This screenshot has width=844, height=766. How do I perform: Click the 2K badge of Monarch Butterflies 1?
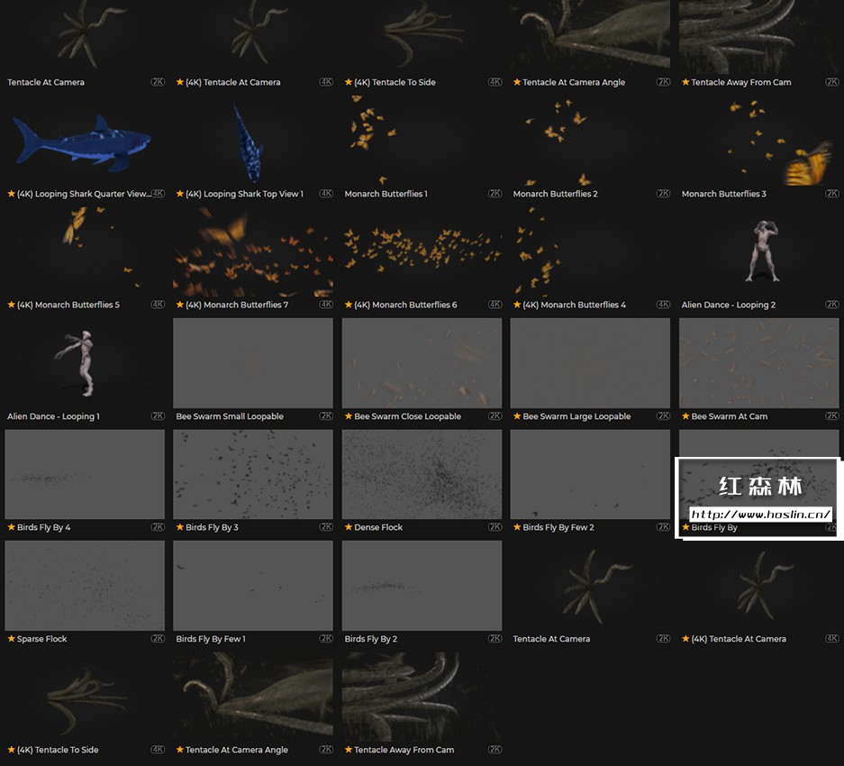pos(495,194)
